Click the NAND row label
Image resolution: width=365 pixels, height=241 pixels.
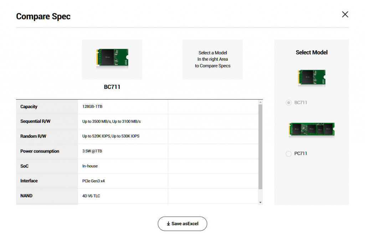pyautogui.click(x=26, y=196)
